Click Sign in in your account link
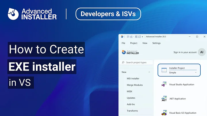Image resolution: width=207 pixels, height=116 pixels. pos(185,52)
